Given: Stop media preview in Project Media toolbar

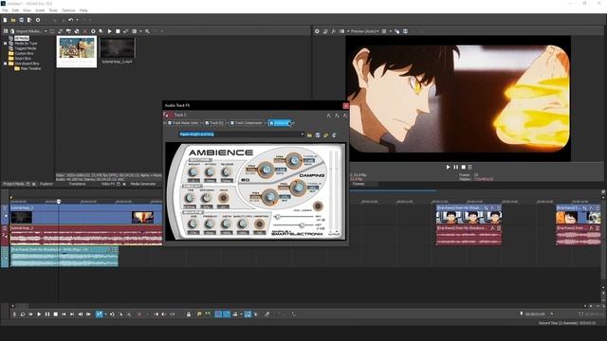Looking at the screenshot, I should pyautogui.click(x=118, y=31).
